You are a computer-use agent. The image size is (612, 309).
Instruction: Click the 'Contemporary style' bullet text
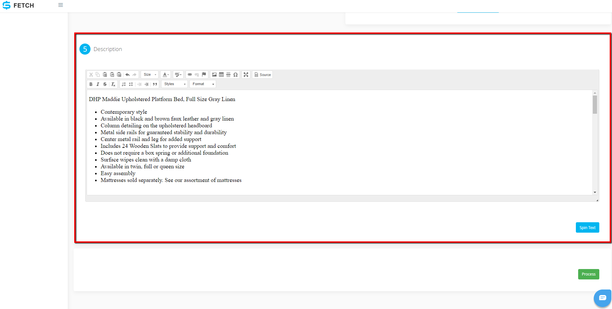pyautogui.click(x=124, y=112)
